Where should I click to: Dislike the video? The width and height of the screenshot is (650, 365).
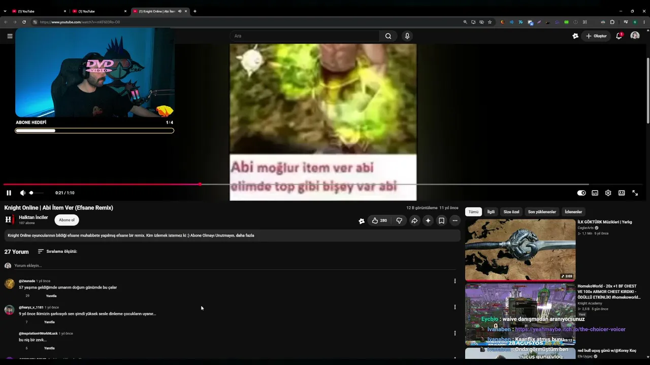click(x=399, y=221)
